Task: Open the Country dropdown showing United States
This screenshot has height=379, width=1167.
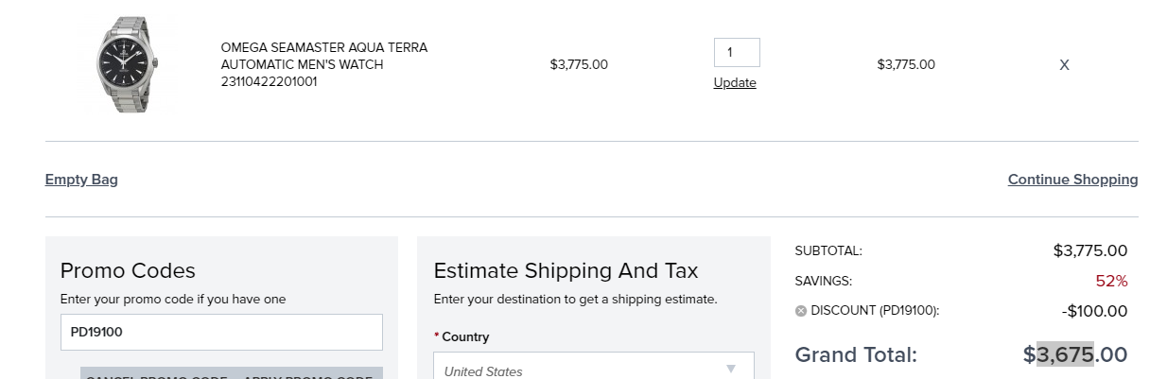Action: 594,368
